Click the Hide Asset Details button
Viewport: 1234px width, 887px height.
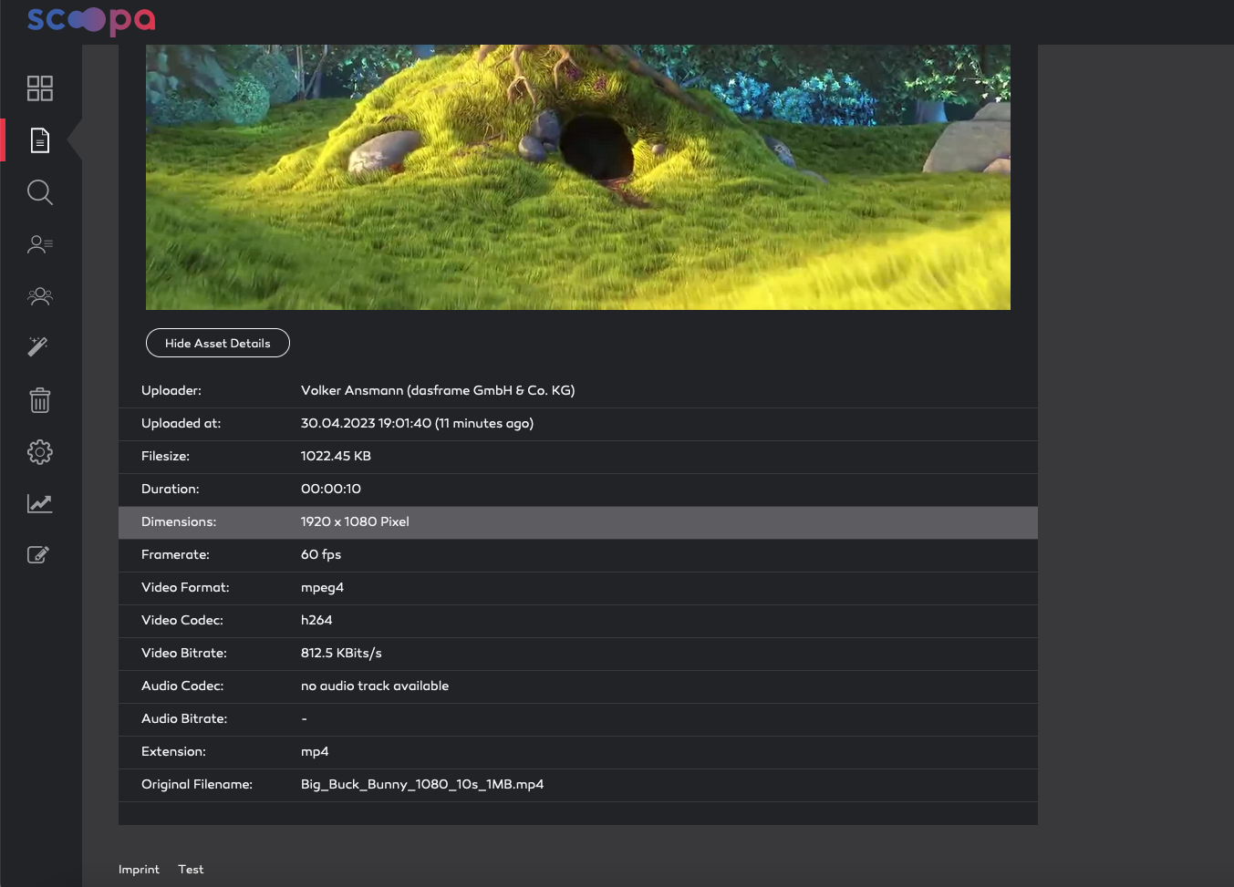pos(218,343)
